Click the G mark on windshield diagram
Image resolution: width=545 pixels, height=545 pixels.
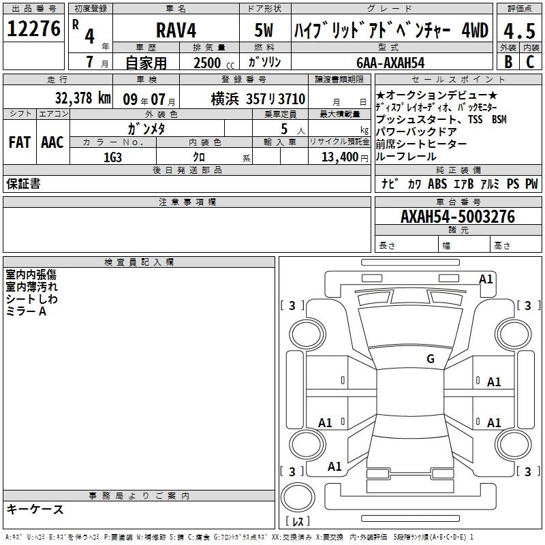coord(431,359)
